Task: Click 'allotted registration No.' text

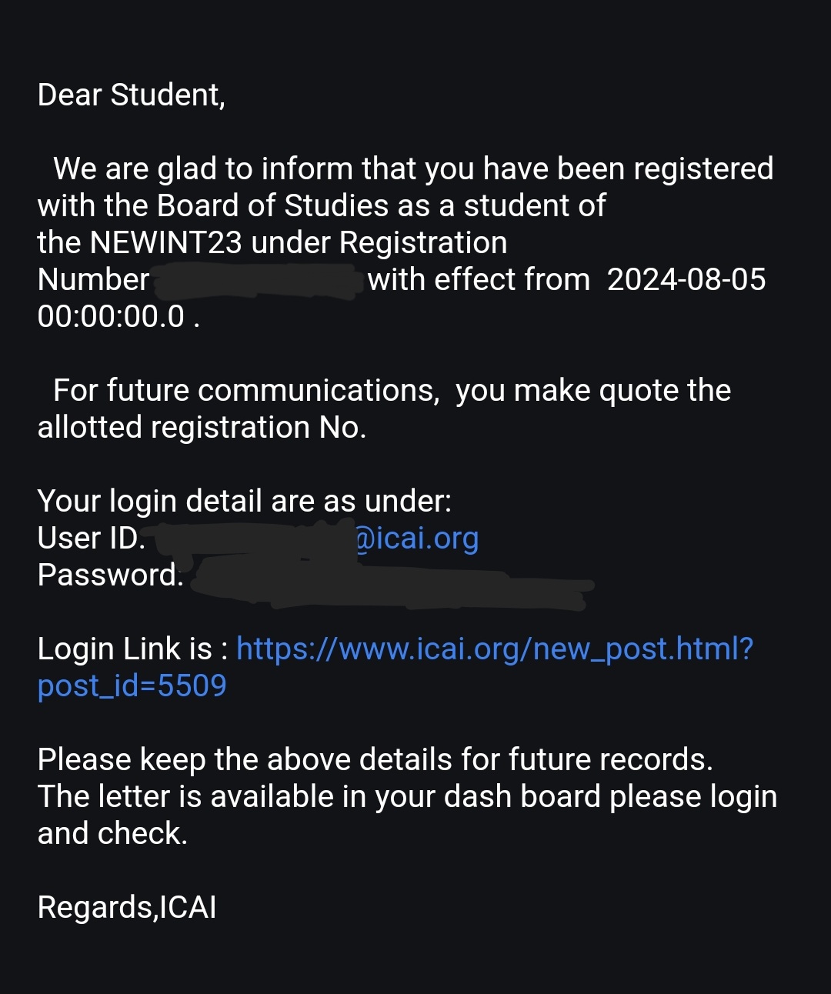Action: click(202, 428)
